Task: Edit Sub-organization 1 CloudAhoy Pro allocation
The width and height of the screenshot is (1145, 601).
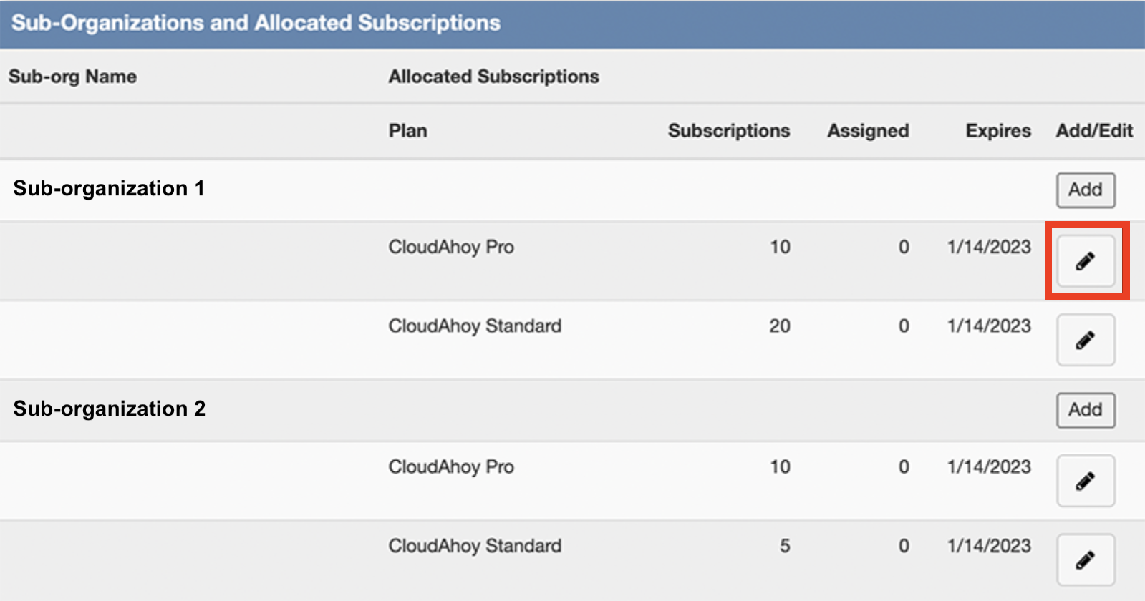Action: pos(1086,261)
